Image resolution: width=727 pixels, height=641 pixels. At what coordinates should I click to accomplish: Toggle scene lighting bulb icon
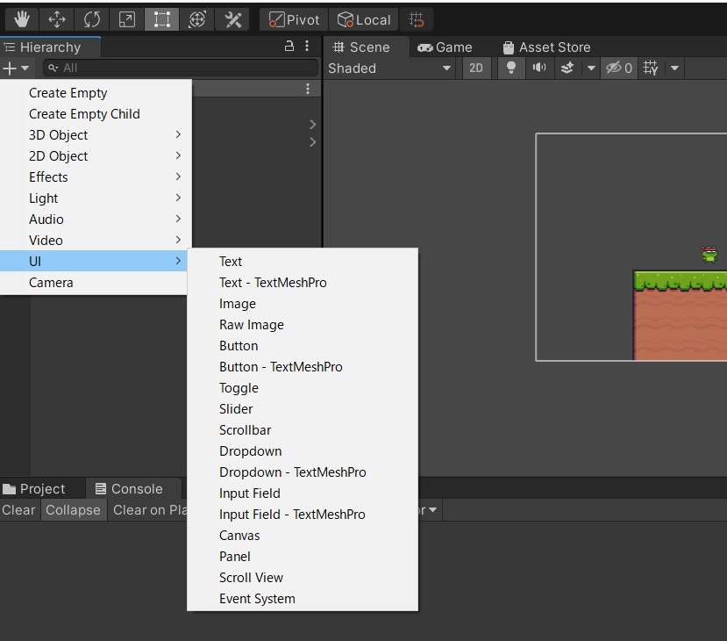tap(511, 68)
